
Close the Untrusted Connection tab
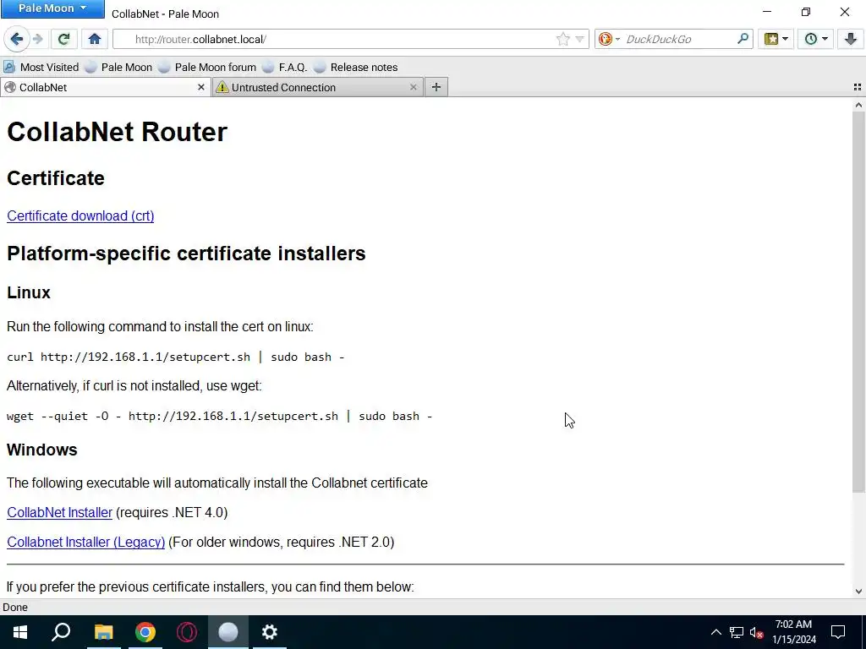click(413, 87)
